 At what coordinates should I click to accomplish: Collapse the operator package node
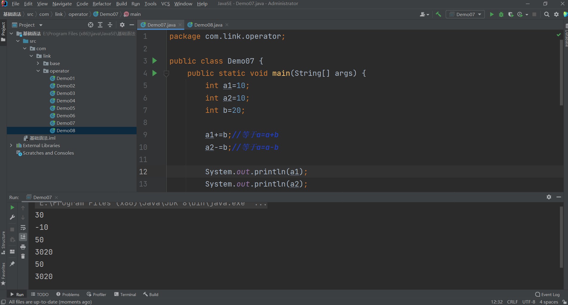point(38,71)
